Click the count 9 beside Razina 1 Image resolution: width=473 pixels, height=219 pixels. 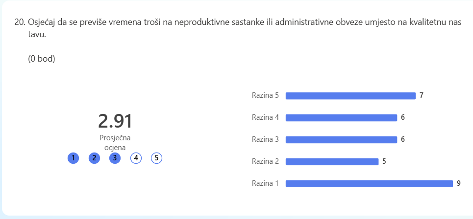[x=458, y=183]
